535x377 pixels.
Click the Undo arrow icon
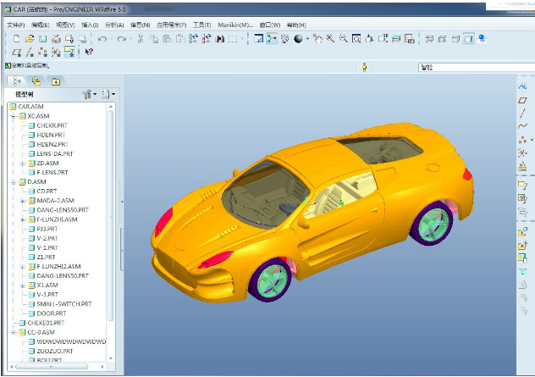tap(102, 39)
